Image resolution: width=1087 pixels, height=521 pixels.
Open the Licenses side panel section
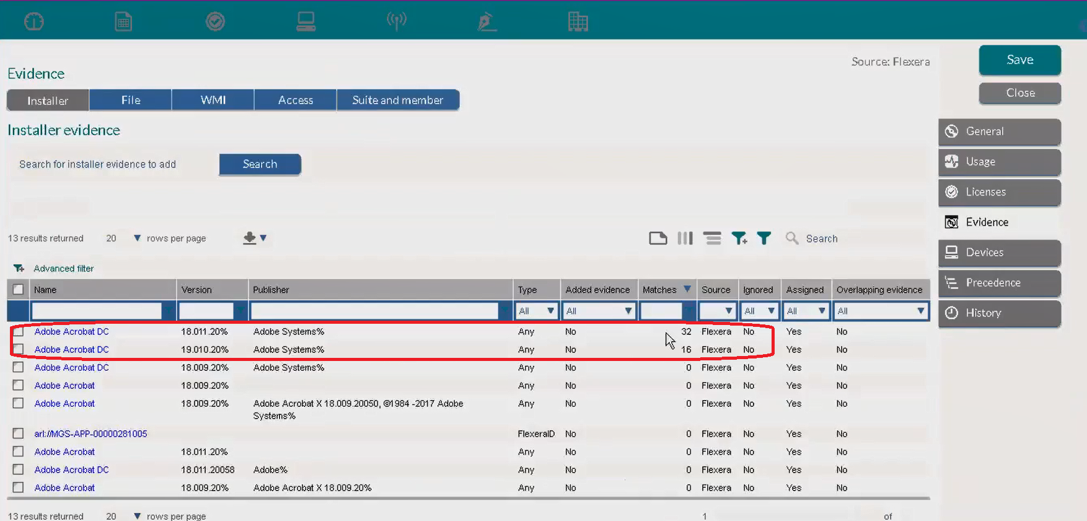point(1000,192)
